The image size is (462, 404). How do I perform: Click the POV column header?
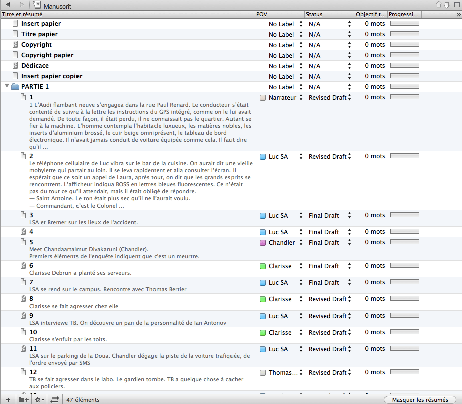pos(279,14)
